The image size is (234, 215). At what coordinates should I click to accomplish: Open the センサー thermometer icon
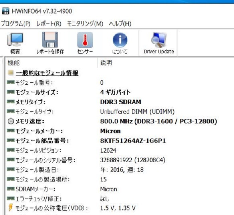pos(85,40)
